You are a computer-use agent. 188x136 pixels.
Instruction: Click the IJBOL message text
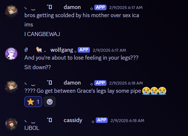click(x=32, y=128)
